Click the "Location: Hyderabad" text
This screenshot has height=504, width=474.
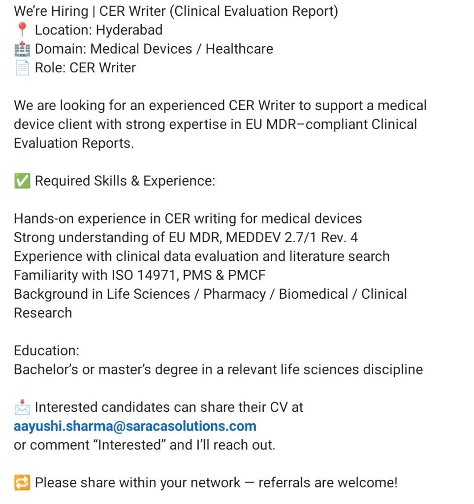pos(98,30)
